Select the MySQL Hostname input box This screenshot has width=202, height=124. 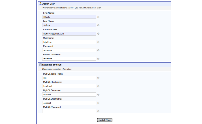pyautogui.click(x=69, y=86)
